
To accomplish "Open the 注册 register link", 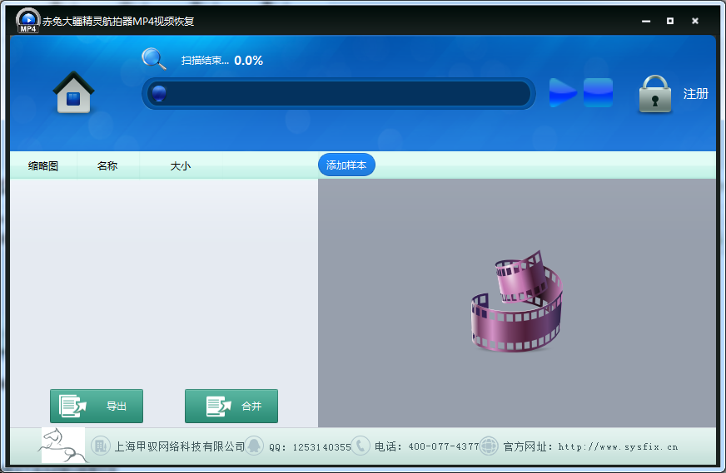I will click(695, 94).
